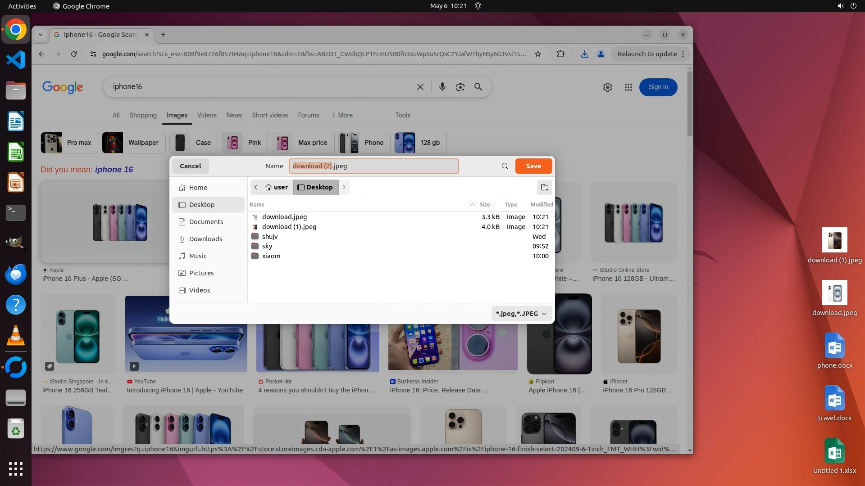Open Chrome tab search dropdown arrow

[x=41, y=35]
